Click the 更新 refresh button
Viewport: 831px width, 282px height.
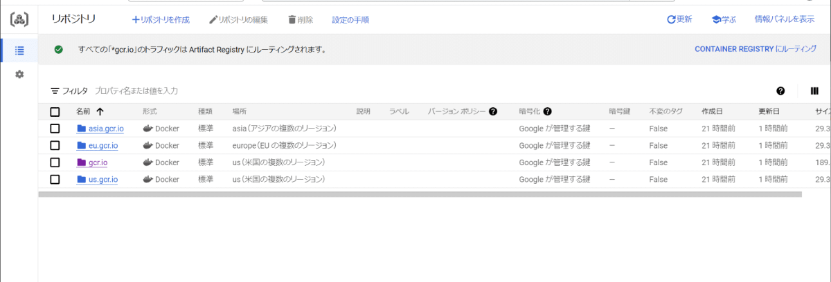(x=679, y=19)
